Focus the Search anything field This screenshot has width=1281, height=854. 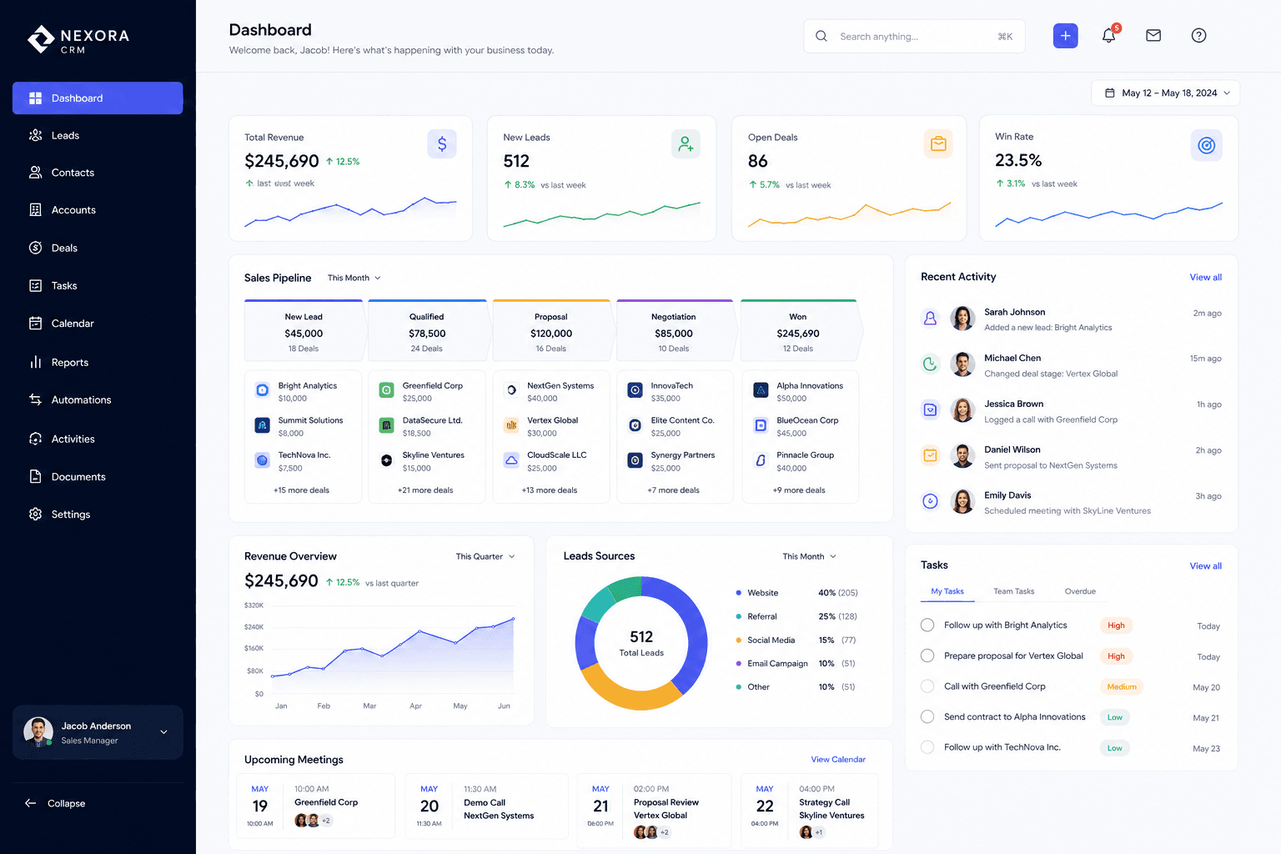pos(914,36)
